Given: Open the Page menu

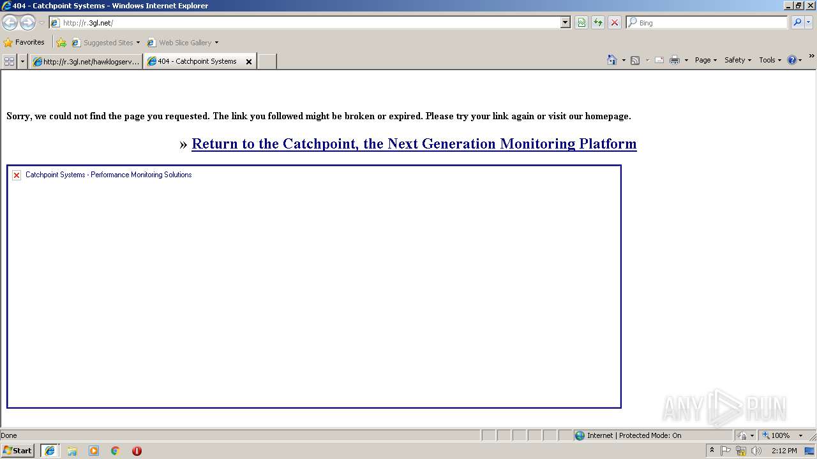Looking at the screenshot, I should (705, 60).
